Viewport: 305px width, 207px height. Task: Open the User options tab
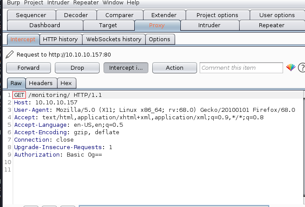pos(277,15)
